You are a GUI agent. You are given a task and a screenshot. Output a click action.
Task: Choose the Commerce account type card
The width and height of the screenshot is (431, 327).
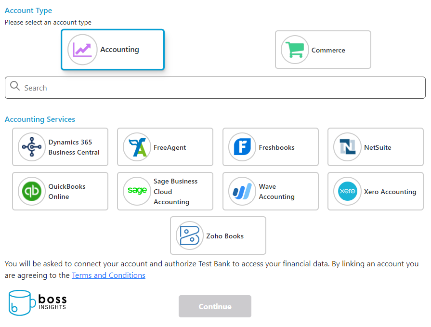[x=323, y=50]
